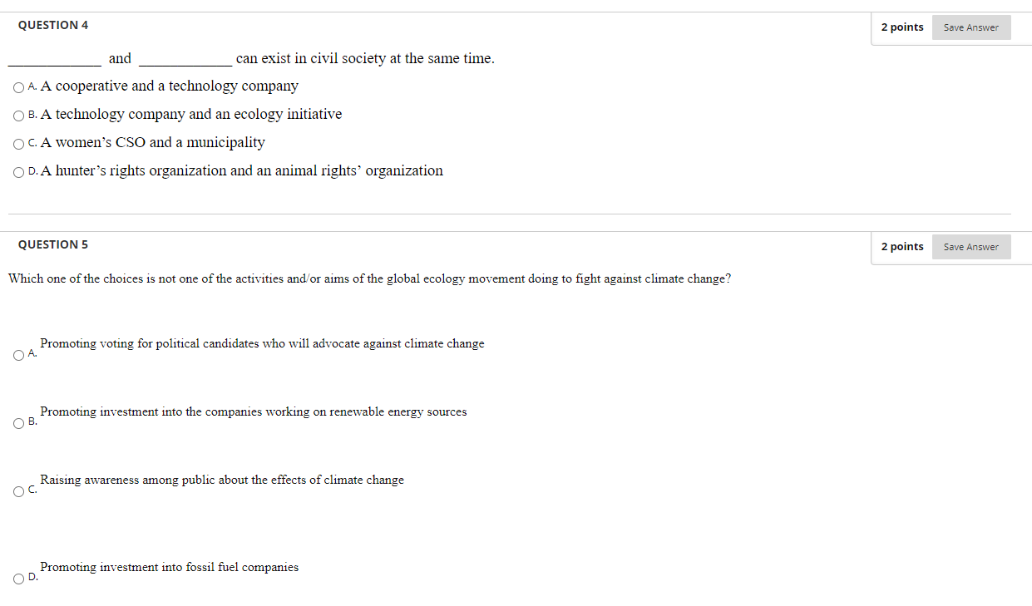Click Save Answer for Question 4
1032x606 pixels.
[970, 27]
